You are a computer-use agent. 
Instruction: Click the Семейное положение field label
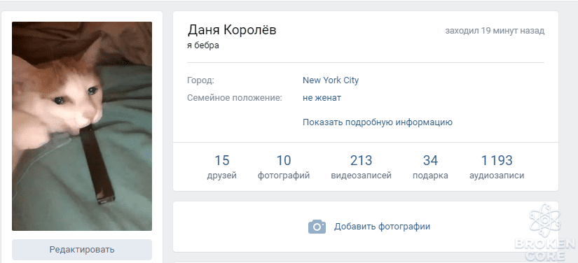(235, 98)
